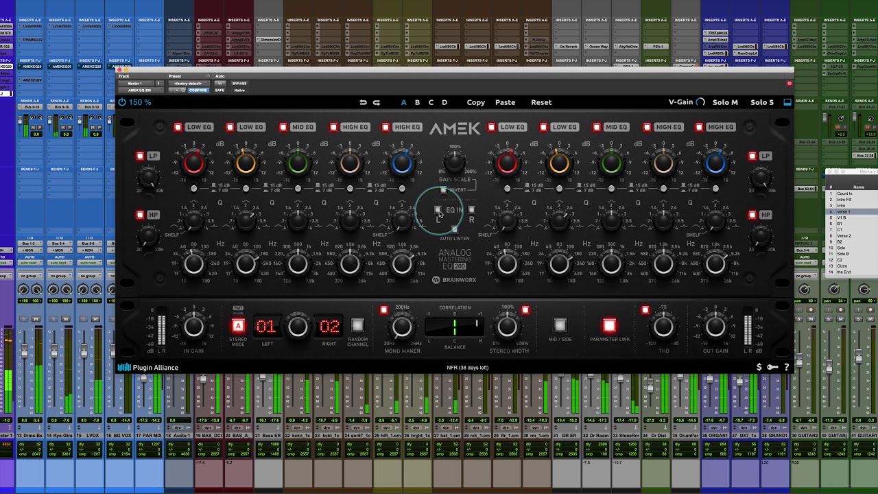Open the AMEK EQ 200 insert selector
This screenshot has width=878, height=494.
point(141,90)
